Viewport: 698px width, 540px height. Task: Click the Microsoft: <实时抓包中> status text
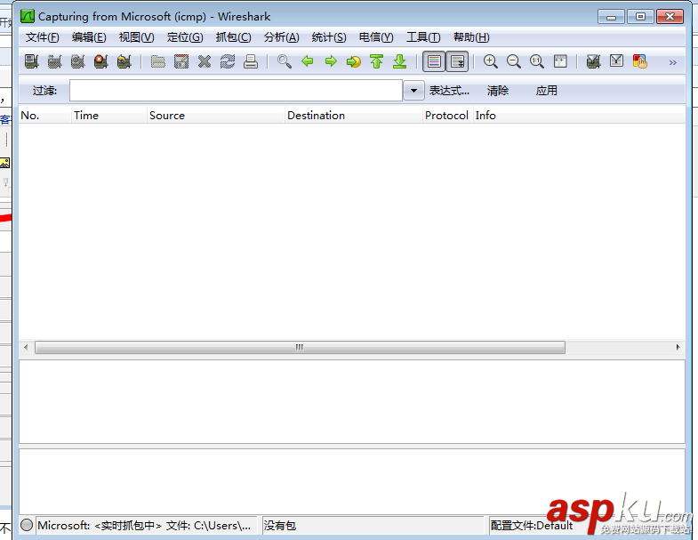[144, 526]
